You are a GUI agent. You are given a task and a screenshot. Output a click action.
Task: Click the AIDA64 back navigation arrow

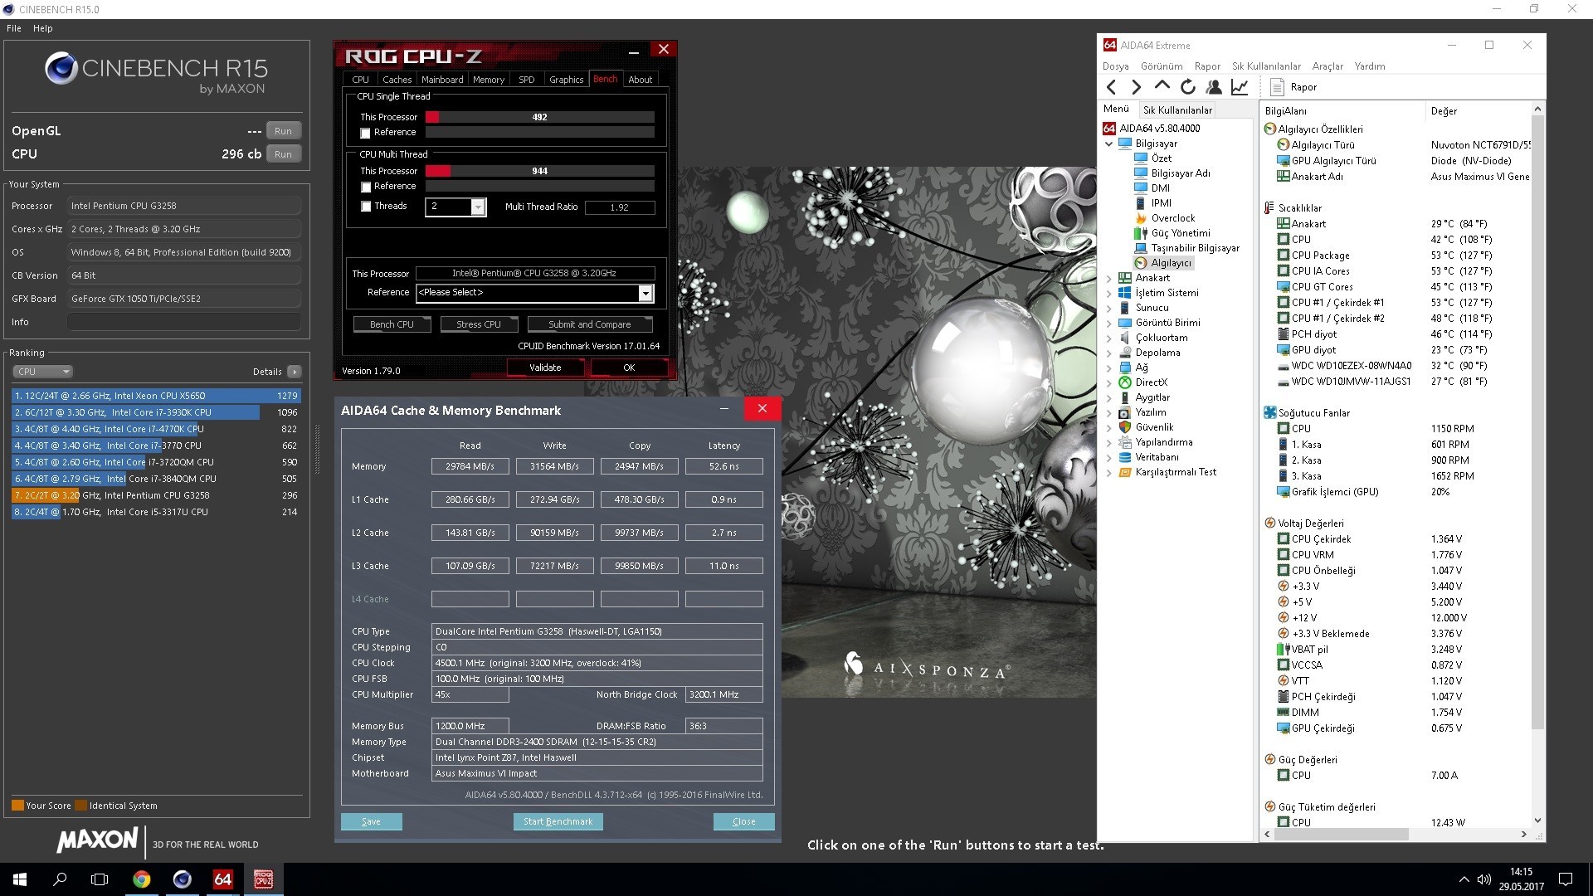tap(1112, 87)
